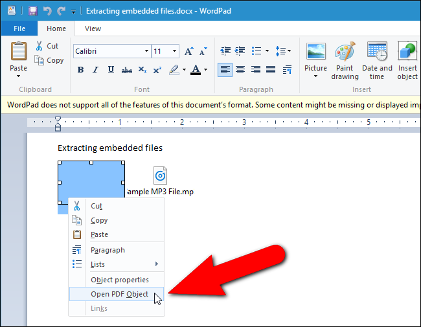
Task: Click the 'Extracting embedded files' heading text
Action: coord(110,148)
